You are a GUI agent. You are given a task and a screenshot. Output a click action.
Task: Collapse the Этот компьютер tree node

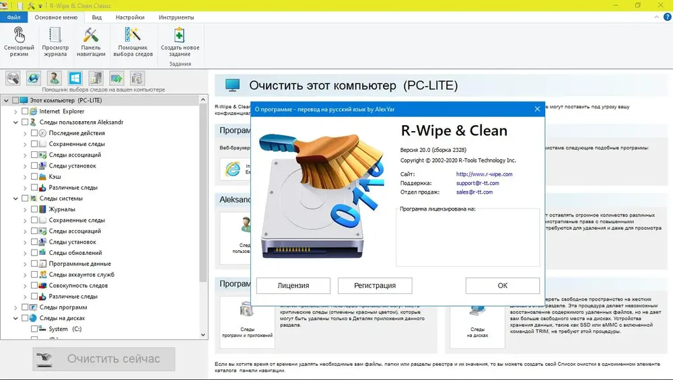(x=6, y=100)
